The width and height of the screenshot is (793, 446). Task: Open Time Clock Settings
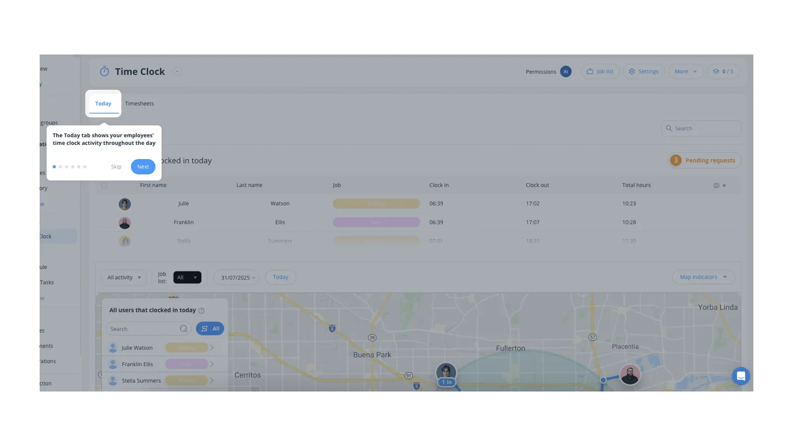pyautogui.click(x=644, y=71)
